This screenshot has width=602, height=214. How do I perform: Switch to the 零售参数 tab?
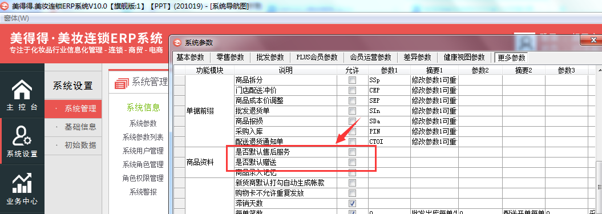[x=230, y=57]
